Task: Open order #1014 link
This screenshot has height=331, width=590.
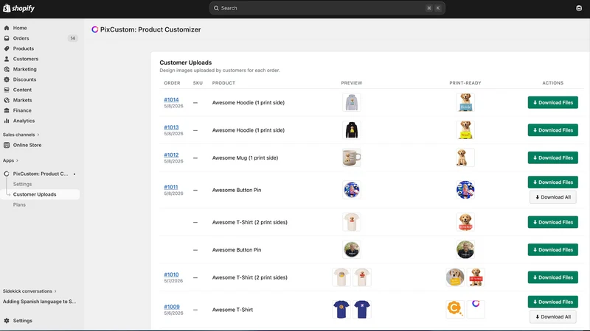Action: pyautogui.click(x=171, y=99)
